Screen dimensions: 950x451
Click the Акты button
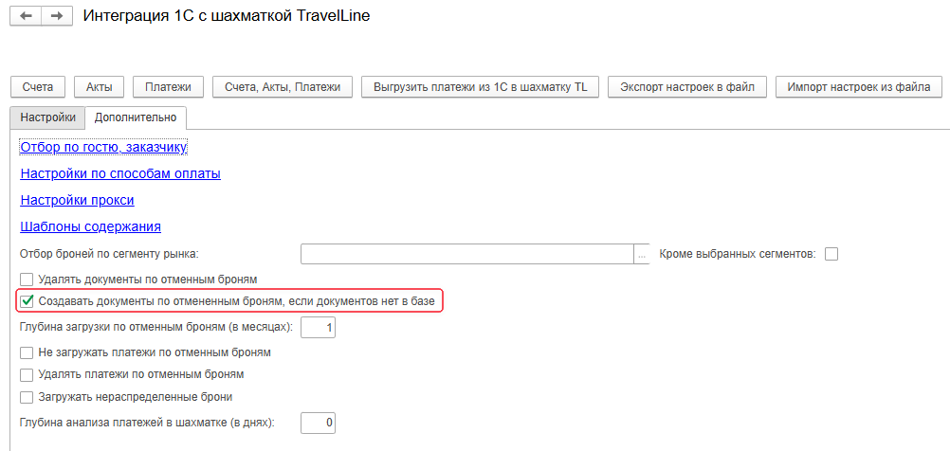click(99, 87)
